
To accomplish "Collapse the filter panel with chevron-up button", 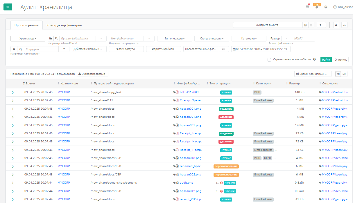I will [344, 25].
